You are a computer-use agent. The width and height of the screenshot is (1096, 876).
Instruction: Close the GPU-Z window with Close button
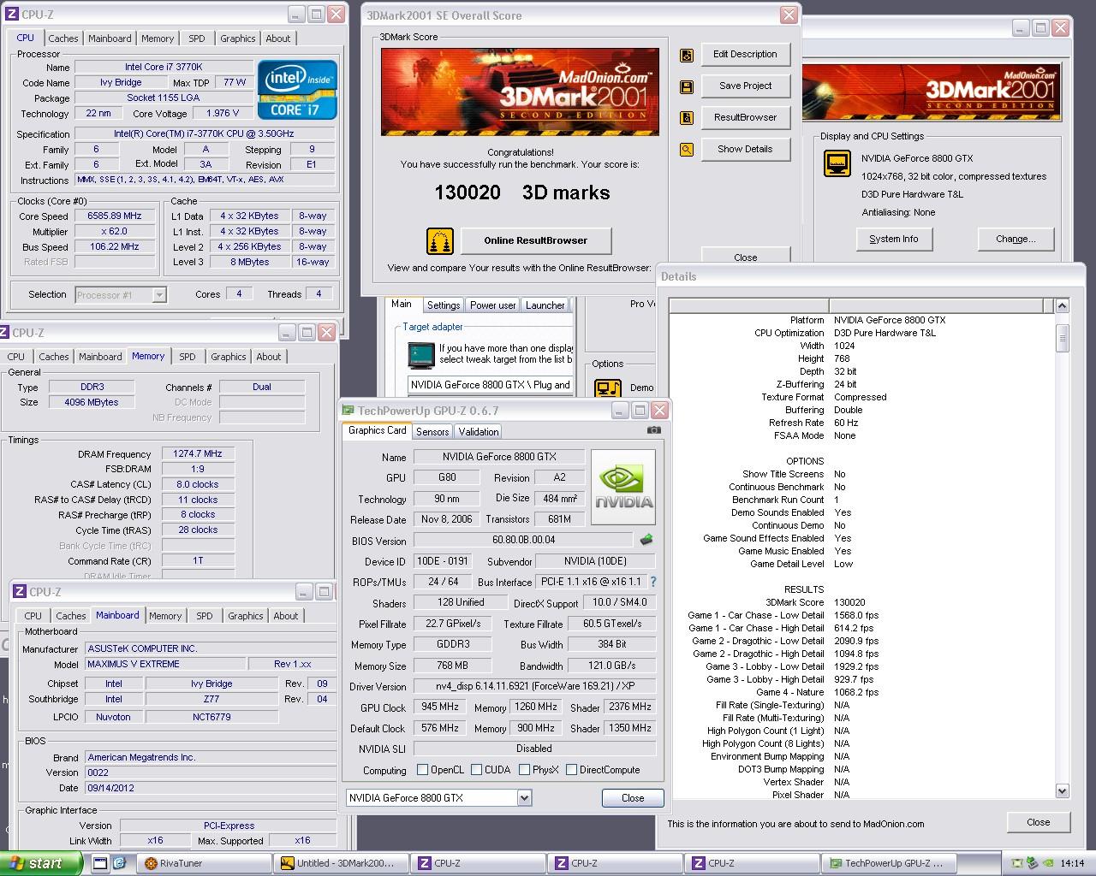click(633, 798)
